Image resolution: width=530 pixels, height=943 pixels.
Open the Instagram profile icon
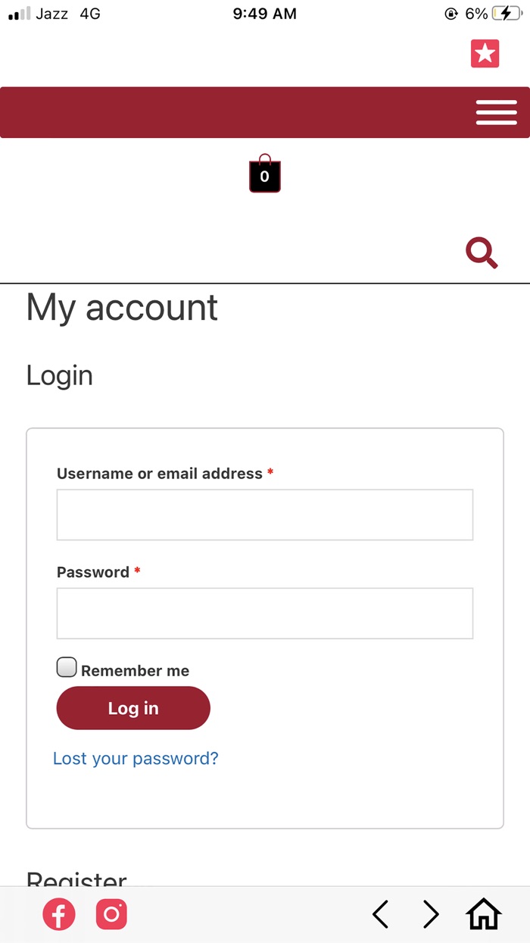tap(111, 914)
